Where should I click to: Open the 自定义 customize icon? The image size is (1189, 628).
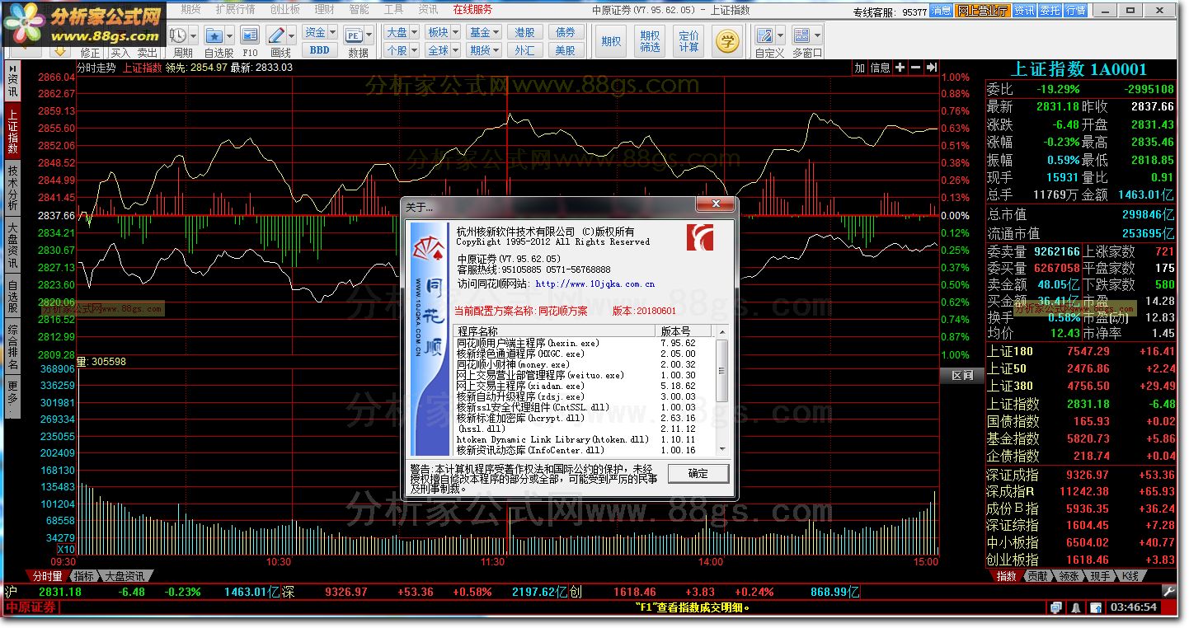click(764, 35)
